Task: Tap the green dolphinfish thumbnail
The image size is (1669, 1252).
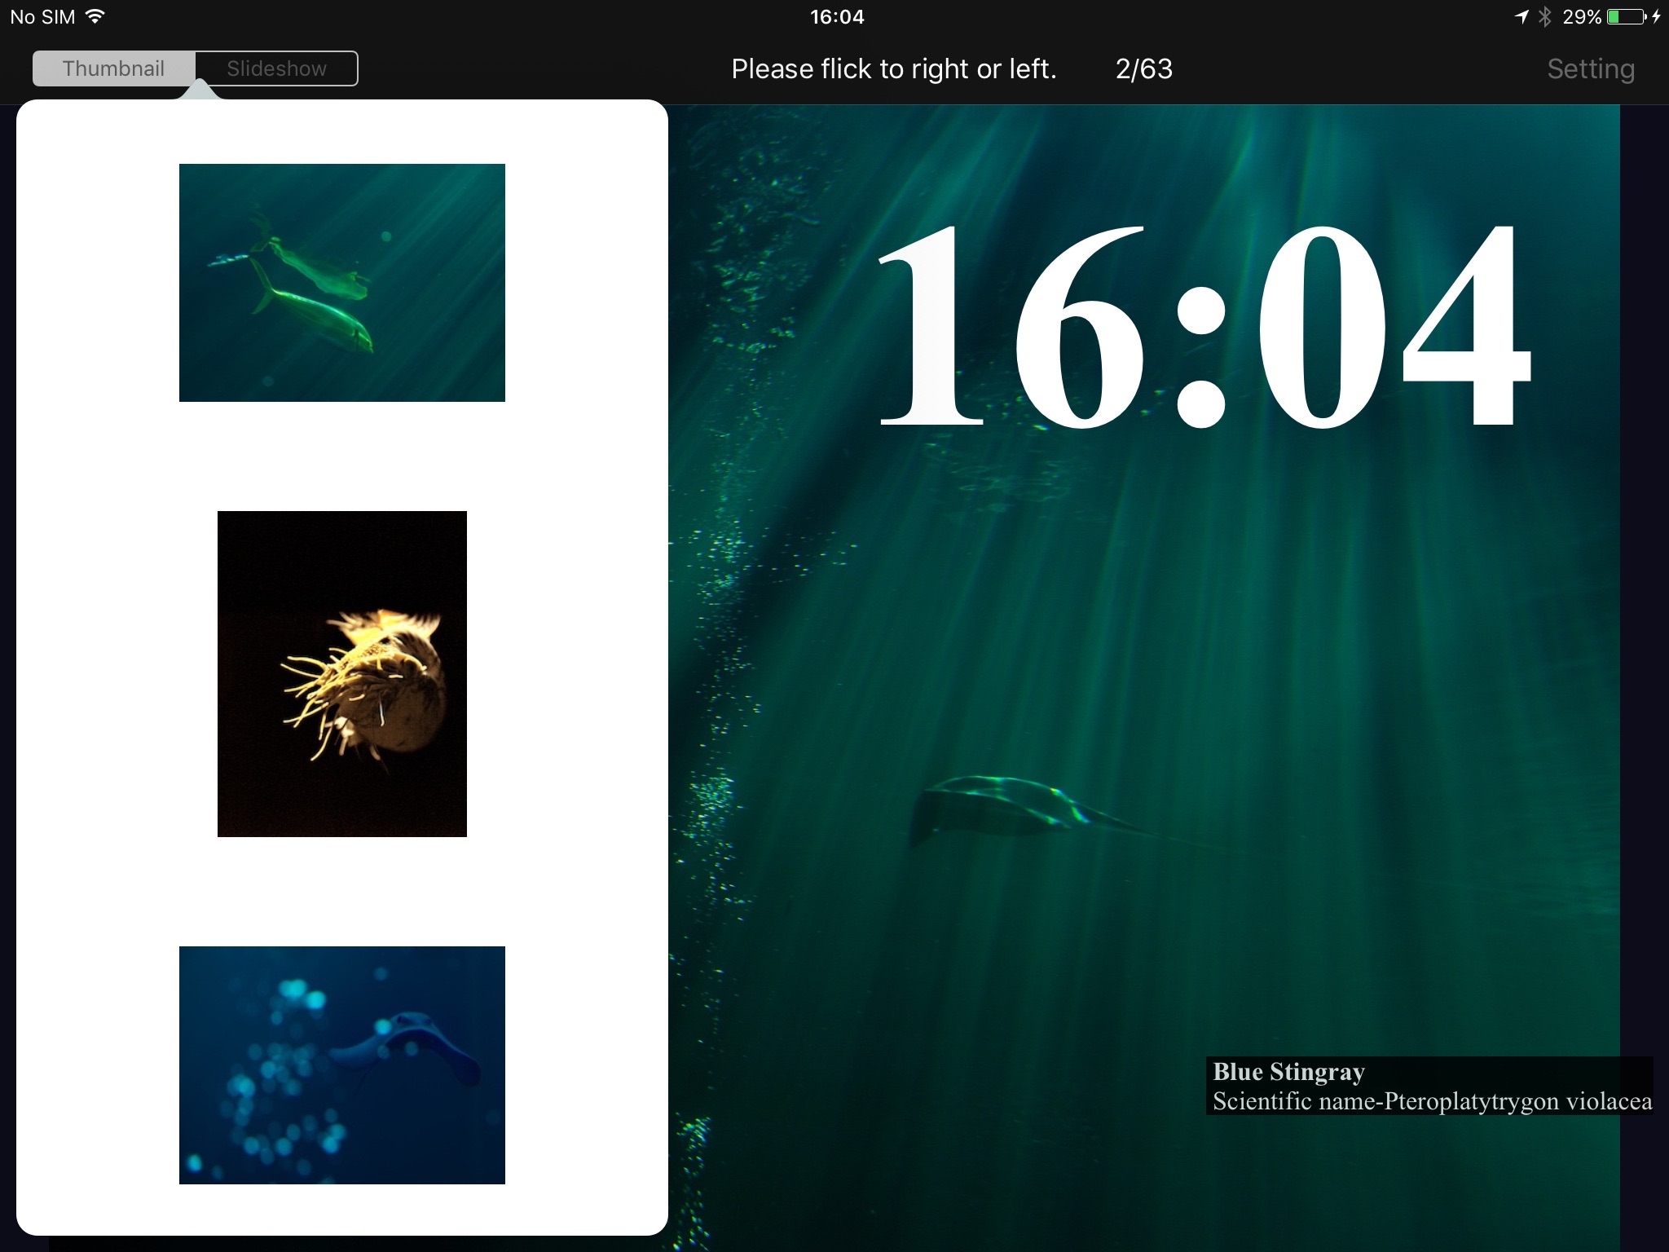Action: click(341, 282)
